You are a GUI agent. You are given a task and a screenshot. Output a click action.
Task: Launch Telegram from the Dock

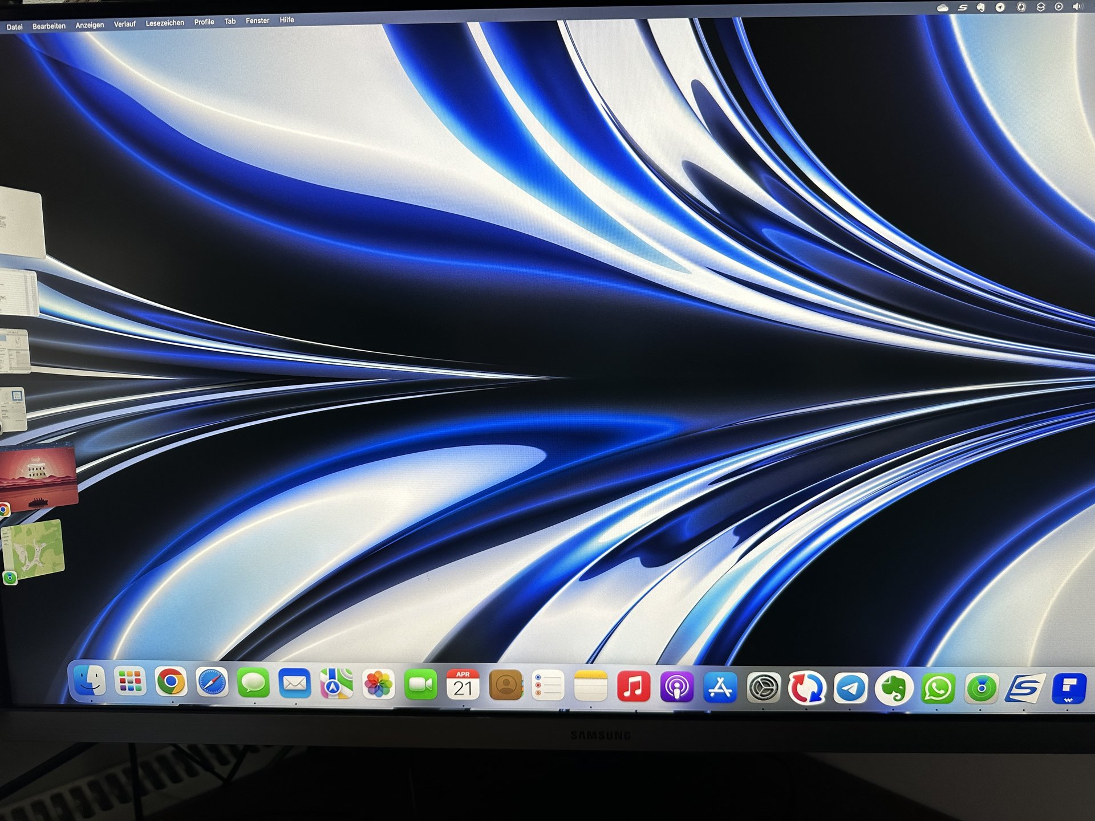[x=850, y=689]
